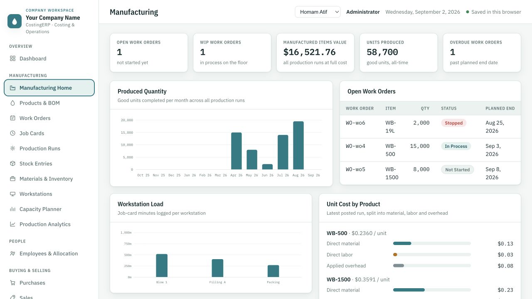Open Production Runs section
Image resolution: width=532 pixels, height=299 pixels.
(x=49, y=148)
